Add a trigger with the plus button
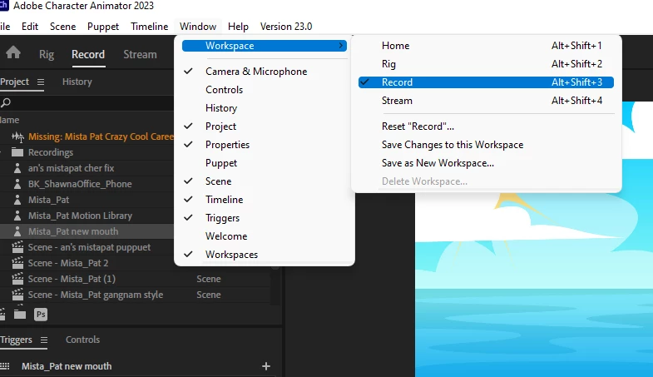The width and height of the screenshot is (653, 377). [x=266, y=366]
